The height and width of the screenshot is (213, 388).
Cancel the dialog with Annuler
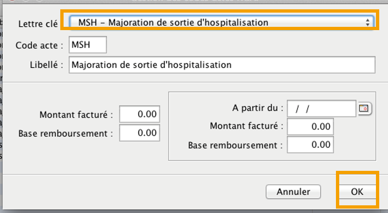[x=293, y=192]
